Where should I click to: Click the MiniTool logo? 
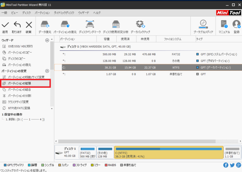[228, 12]
